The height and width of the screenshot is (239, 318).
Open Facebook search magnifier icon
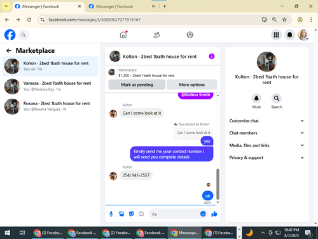point(24,35)
